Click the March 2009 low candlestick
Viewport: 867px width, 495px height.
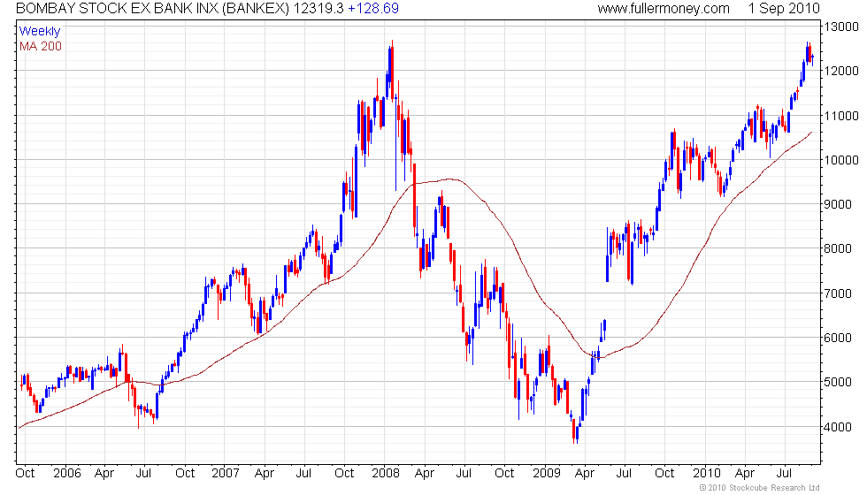pos(574,431)
